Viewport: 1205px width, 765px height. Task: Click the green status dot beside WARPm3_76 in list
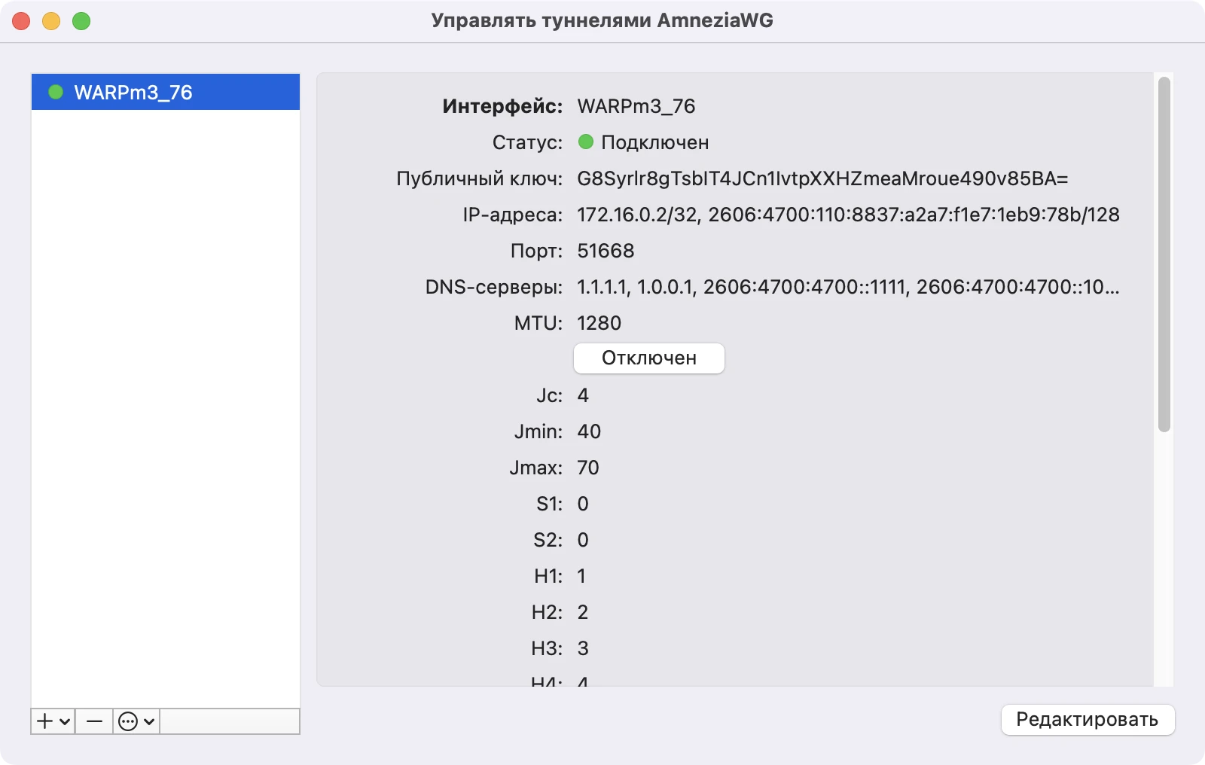point(56,92)
